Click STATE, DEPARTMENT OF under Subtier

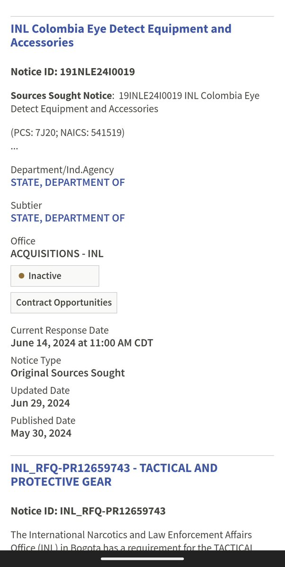(68, 218)
